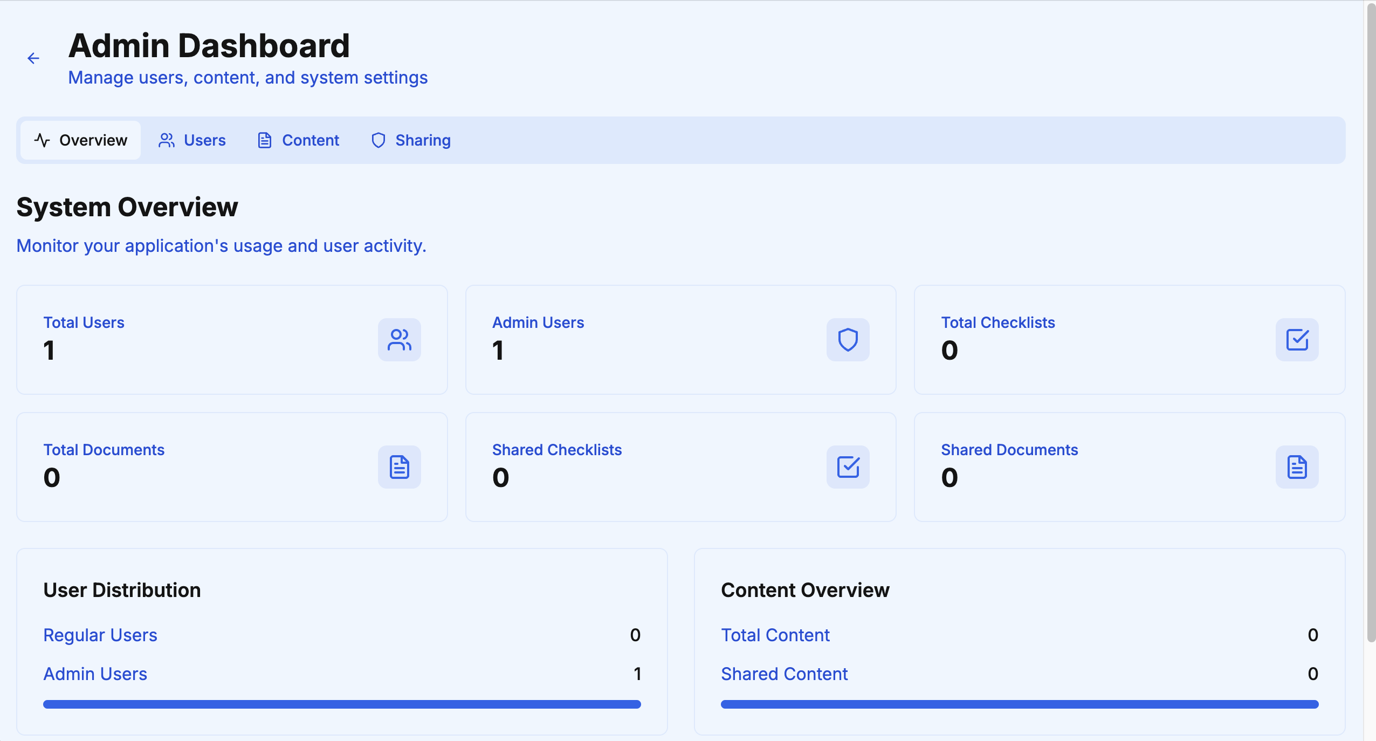Click the User Distribution heading
1376x741 pixels.
click(x=122, y=590)
